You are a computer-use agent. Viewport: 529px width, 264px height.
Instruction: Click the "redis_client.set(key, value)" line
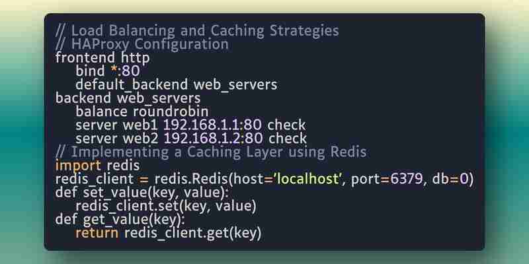pos(166,206)
